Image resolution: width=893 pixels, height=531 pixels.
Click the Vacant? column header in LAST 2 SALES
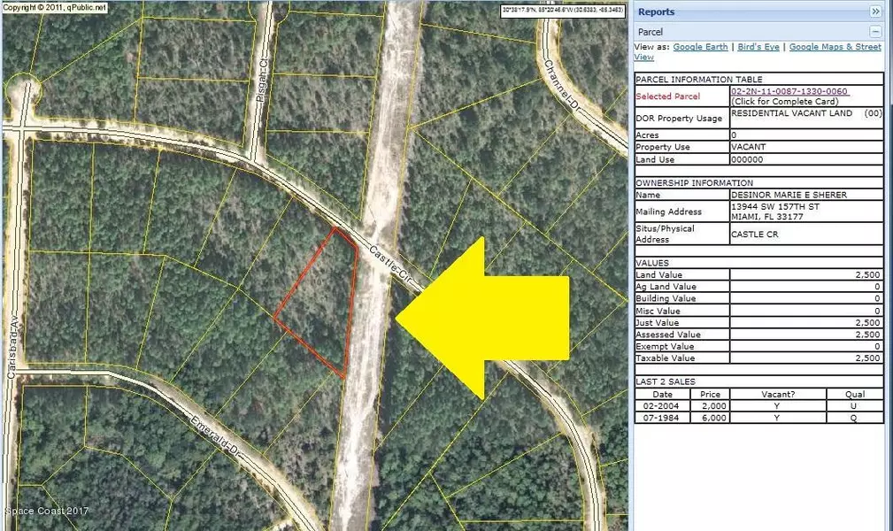779,394
